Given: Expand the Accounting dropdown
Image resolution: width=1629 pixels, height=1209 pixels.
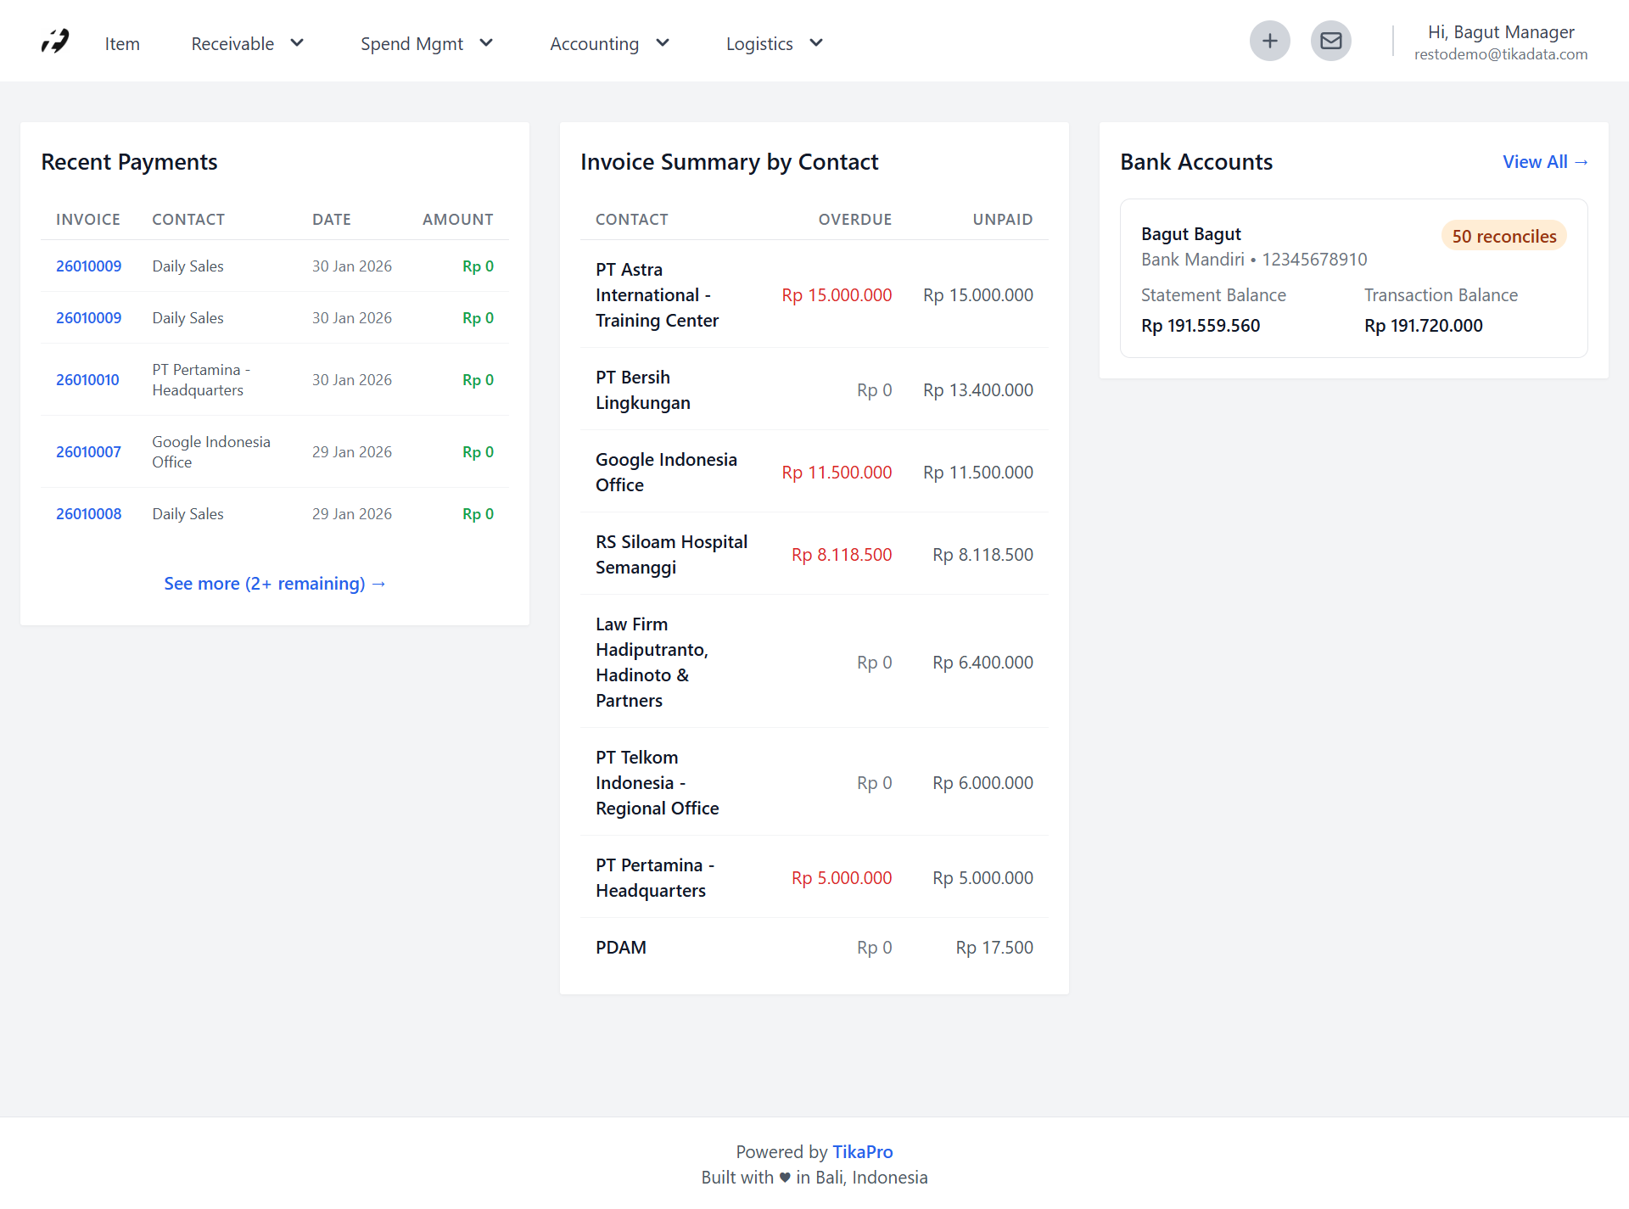Looking at the screenshot, I should click(x=608, y=42).
